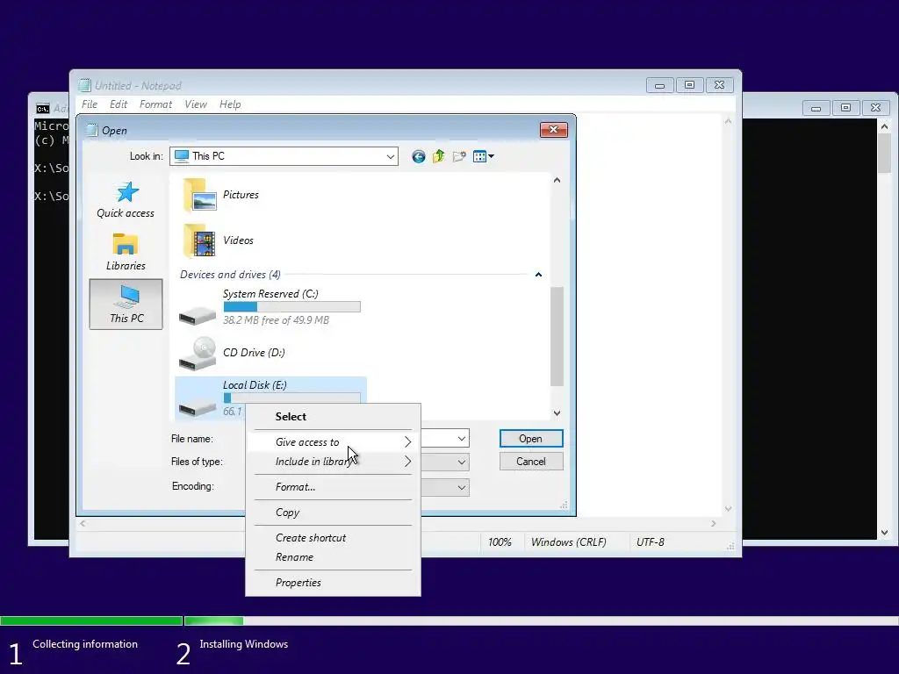Maximize the Notepad window
The height and width of the screenshot is (674, 899).
[690, 85]
